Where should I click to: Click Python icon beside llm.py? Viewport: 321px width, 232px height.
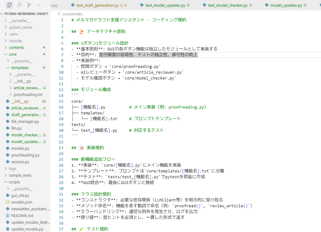coord(8,128)
